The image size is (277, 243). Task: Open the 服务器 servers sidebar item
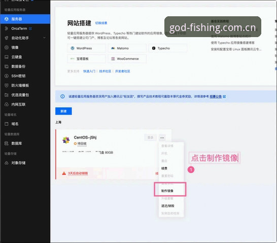25,19
